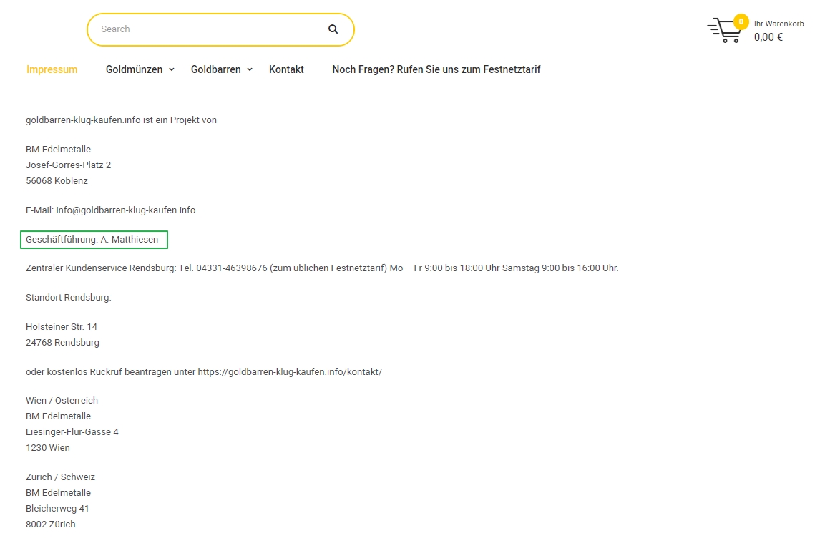Click the 0,00 € cart total

[x=768, y=37]
